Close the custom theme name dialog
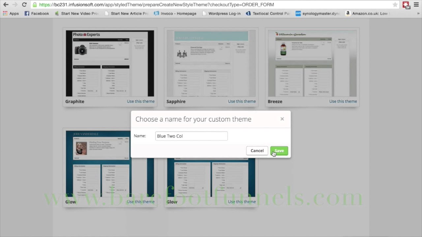The height and width of the screenshot is (237, 422). coord(282,119)
